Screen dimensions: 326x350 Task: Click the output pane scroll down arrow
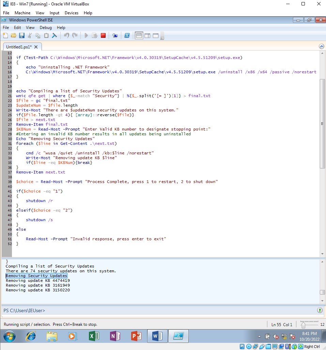(x=322, y=301)
